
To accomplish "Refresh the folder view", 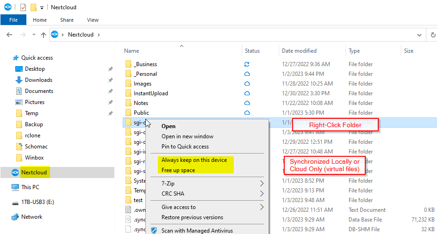I will tap(433, 35).
